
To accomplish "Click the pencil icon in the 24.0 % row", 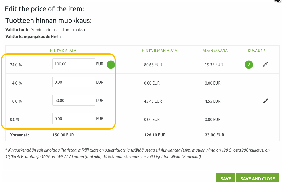I will [266, 64].
